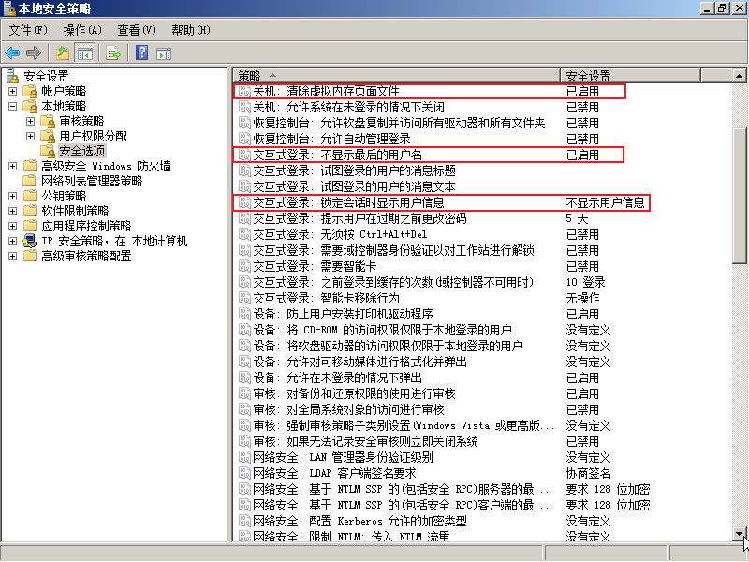This screenshot has height=562, width=749.
Task: Select 网络安全: LAN 管理器身份验证级别
Action: point(343,457)
